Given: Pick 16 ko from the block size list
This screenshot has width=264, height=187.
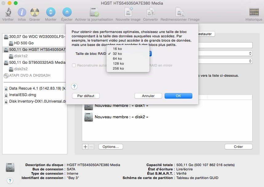Looking at the screenshot, I should click(x=117, y=48).
